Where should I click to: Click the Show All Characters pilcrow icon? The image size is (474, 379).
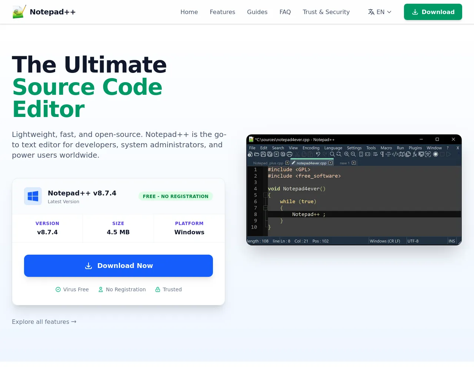382,154
